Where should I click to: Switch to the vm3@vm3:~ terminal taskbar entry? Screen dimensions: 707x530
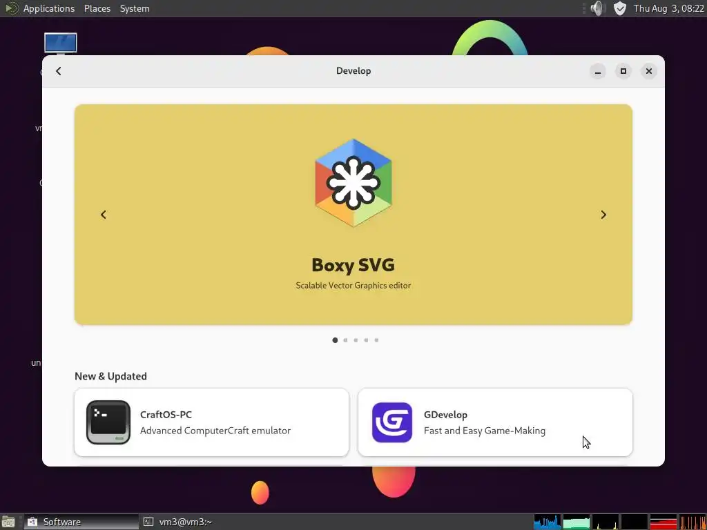click(x=178, y=522)
